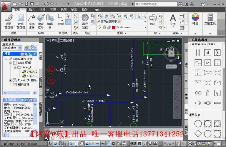226x147 pixels.
Task: Select the motor M symbol in tool palette
Action: tap(207, 53)
